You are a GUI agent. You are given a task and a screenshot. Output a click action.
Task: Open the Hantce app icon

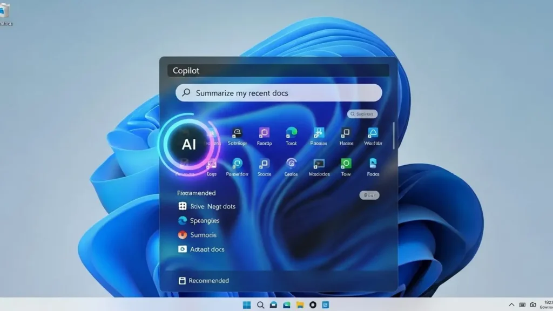(346, 134)
